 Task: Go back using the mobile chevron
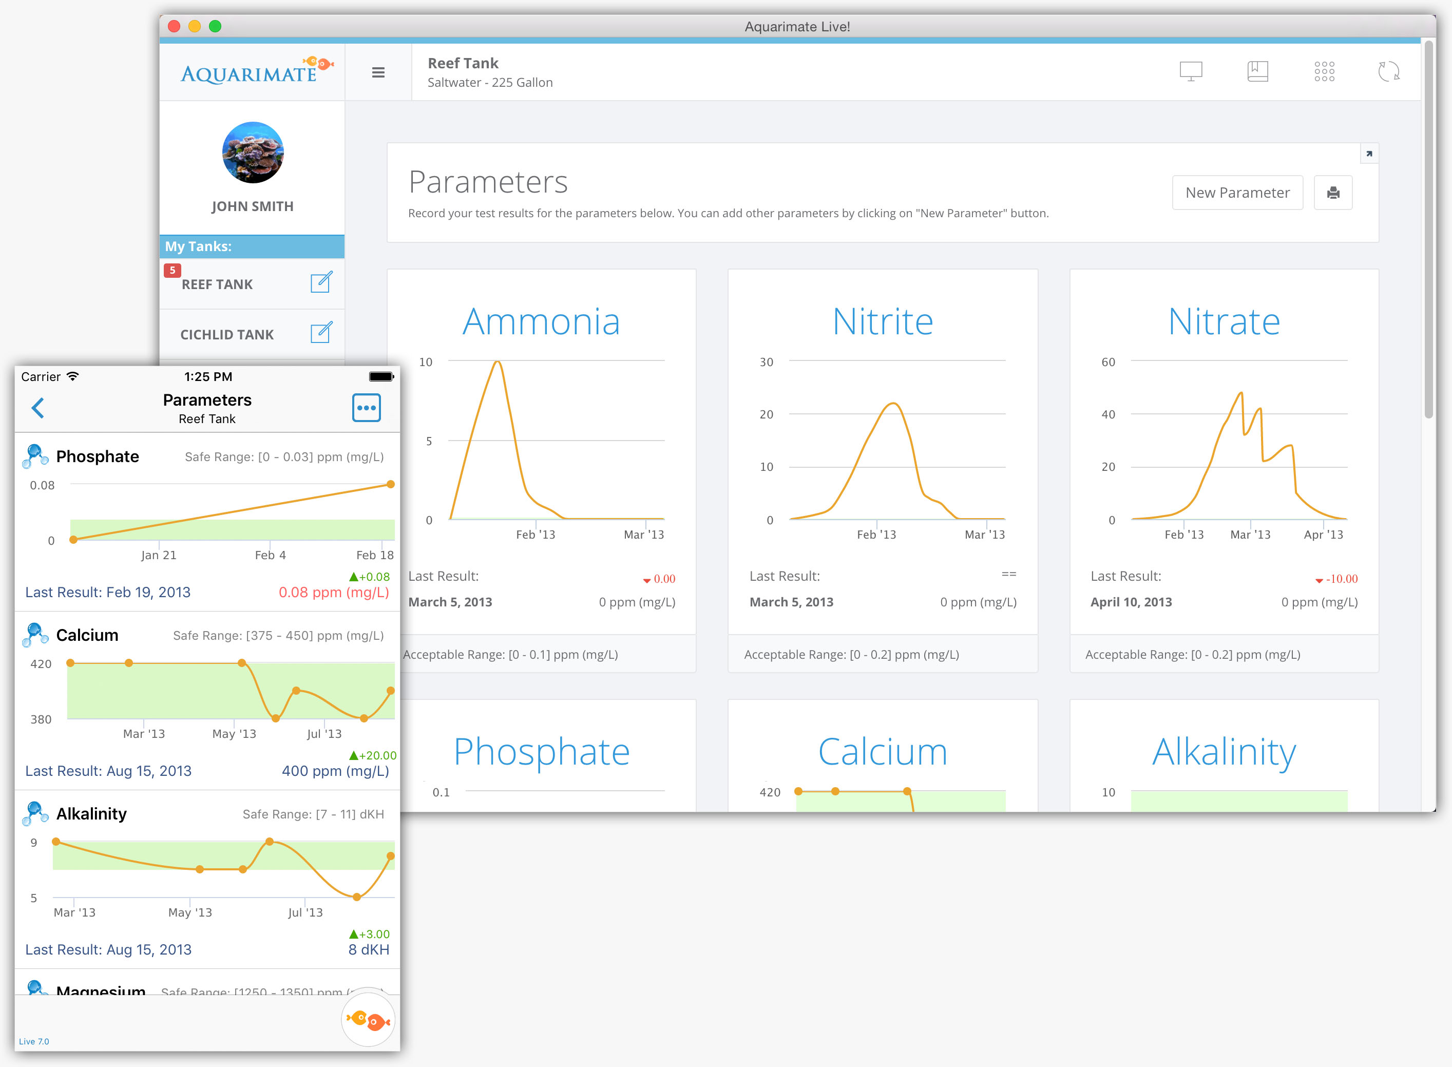38,408
